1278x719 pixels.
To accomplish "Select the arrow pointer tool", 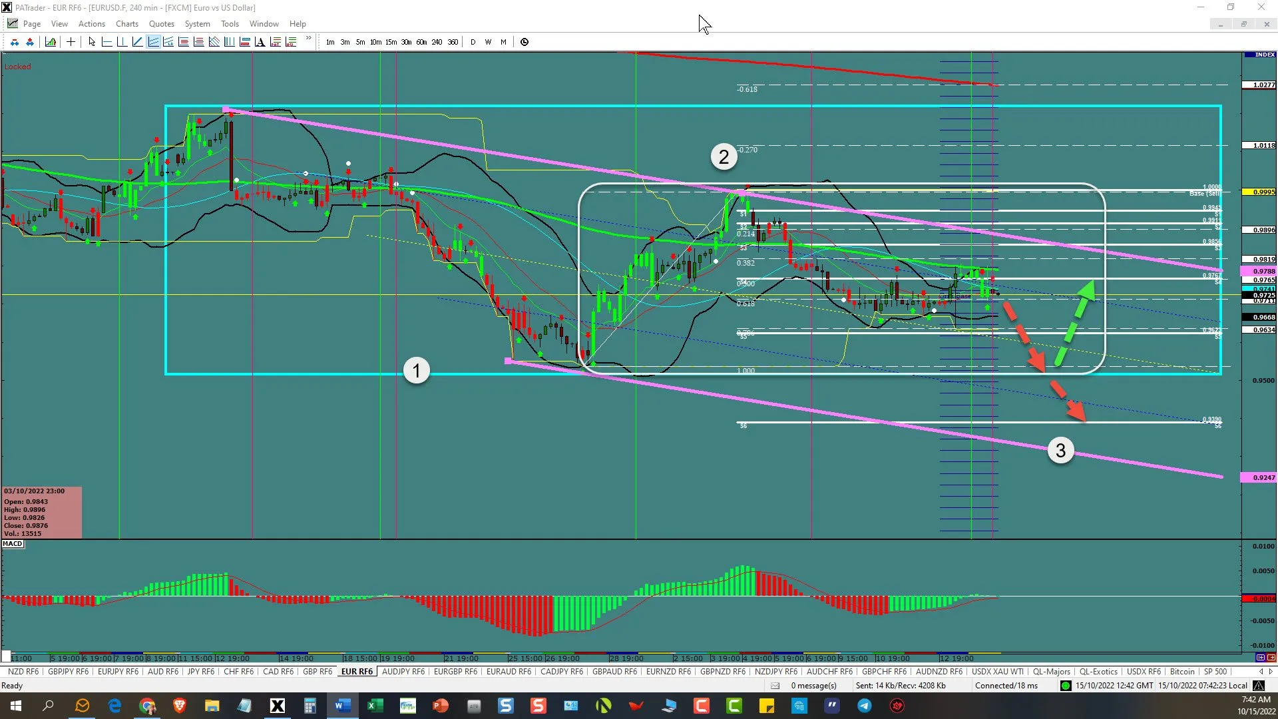I will tap(91, 42).
